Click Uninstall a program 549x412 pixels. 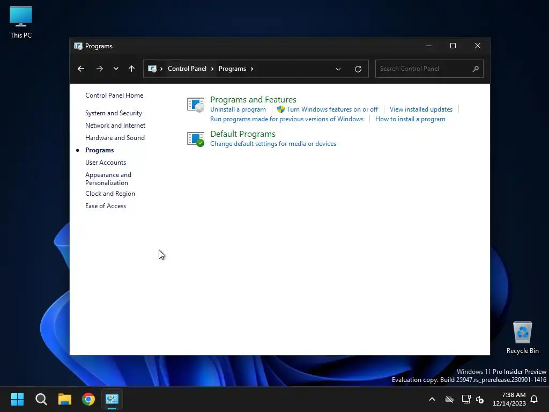[238, 109]
